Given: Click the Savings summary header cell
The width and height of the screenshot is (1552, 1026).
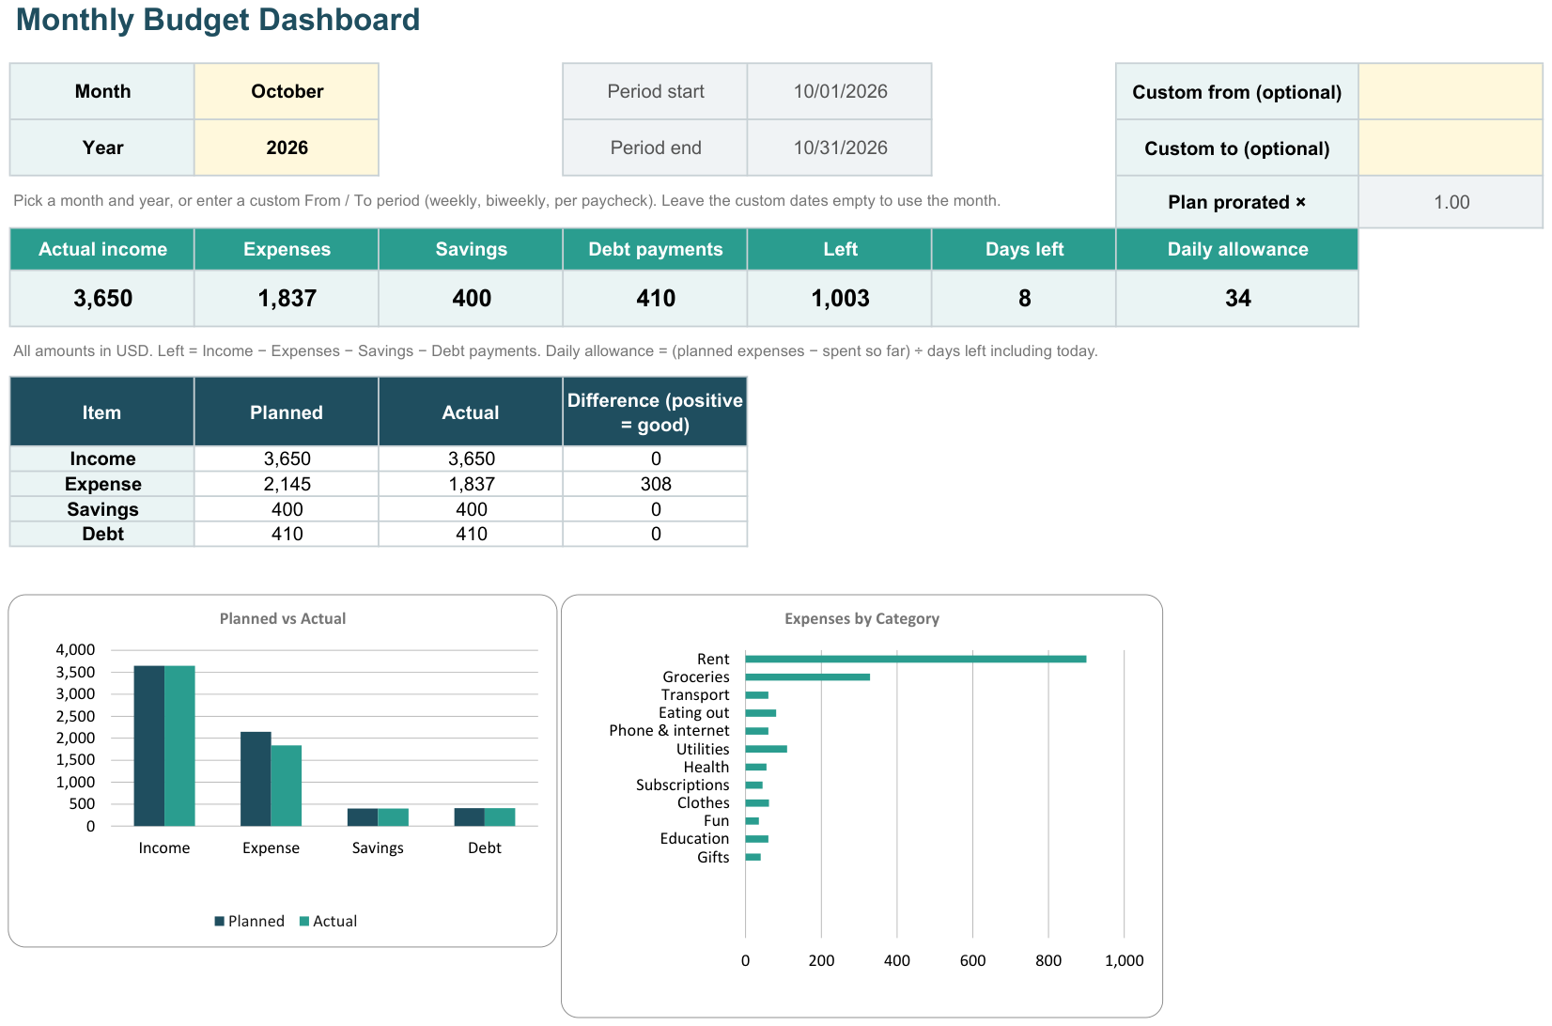Looking at the screenshot, I should (x=471, y=249).
